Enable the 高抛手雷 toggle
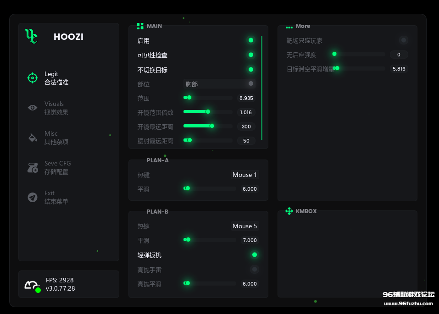This screenshot has height=314, width=439. (x=254, y=269)
